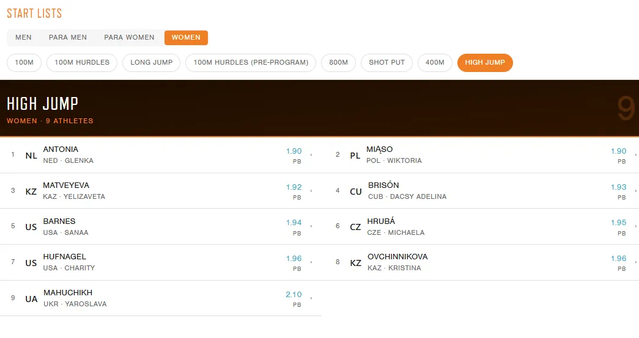Click 'CZE · MICHAELA' text
Viewport: 639px width, 338px height.
(x=396, y=232)
